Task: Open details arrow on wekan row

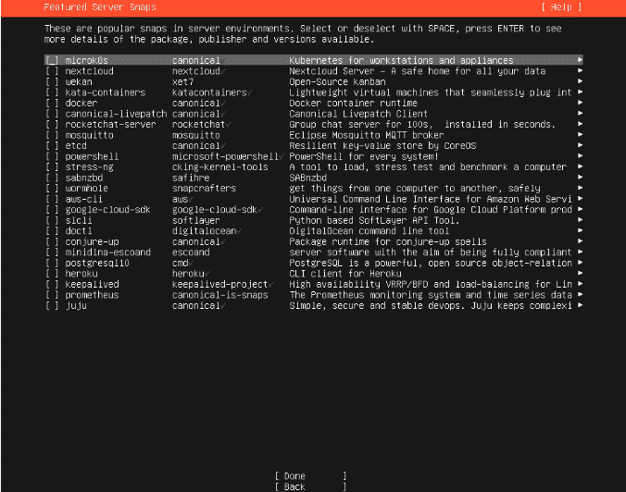Action: click(581, 82)
